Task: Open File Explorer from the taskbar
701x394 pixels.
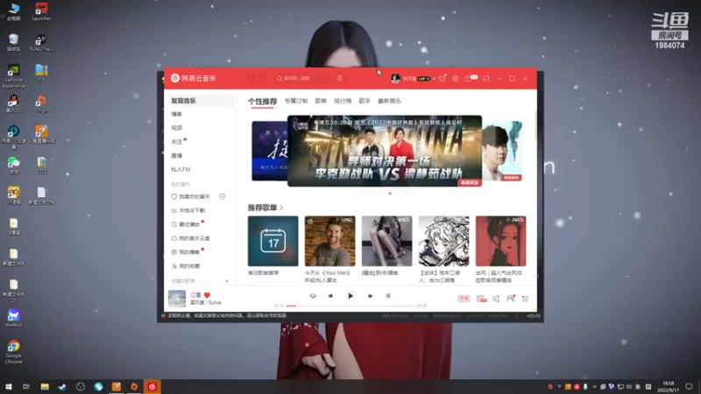Action: 45,386
